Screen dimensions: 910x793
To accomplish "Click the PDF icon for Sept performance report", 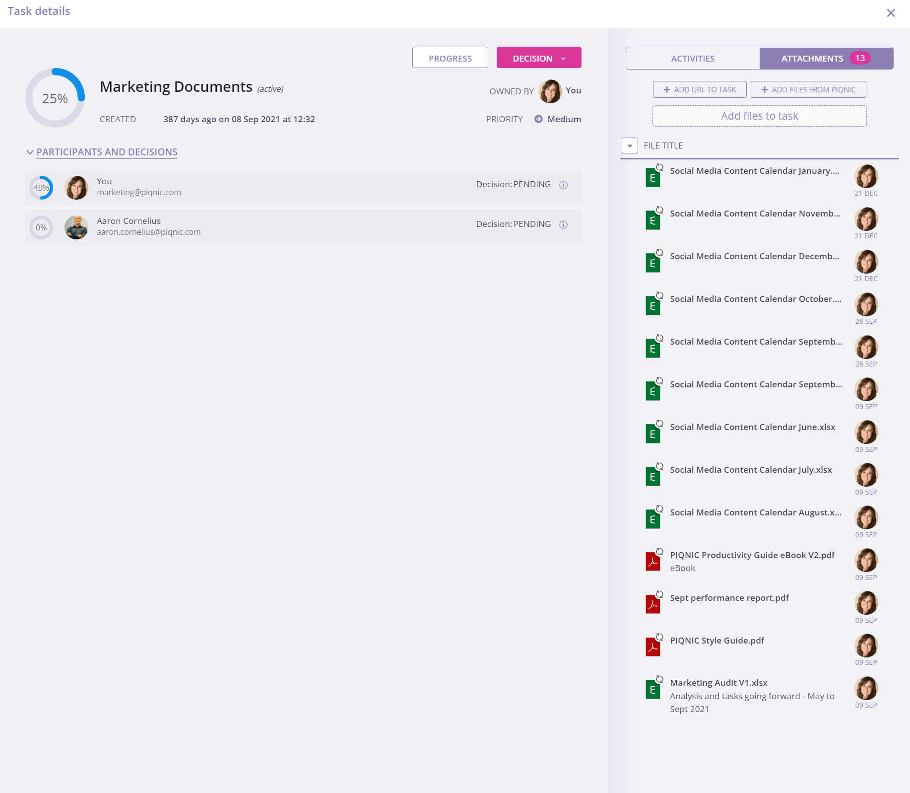I will pos(652,605).
